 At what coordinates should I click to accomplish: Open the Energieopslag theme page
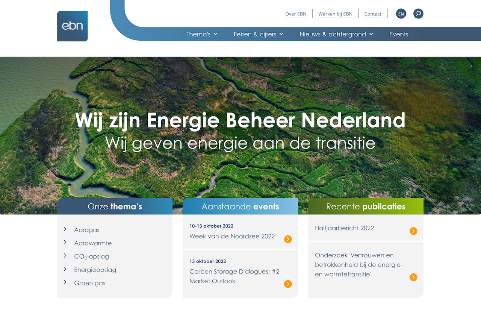[x=95, y=270]
